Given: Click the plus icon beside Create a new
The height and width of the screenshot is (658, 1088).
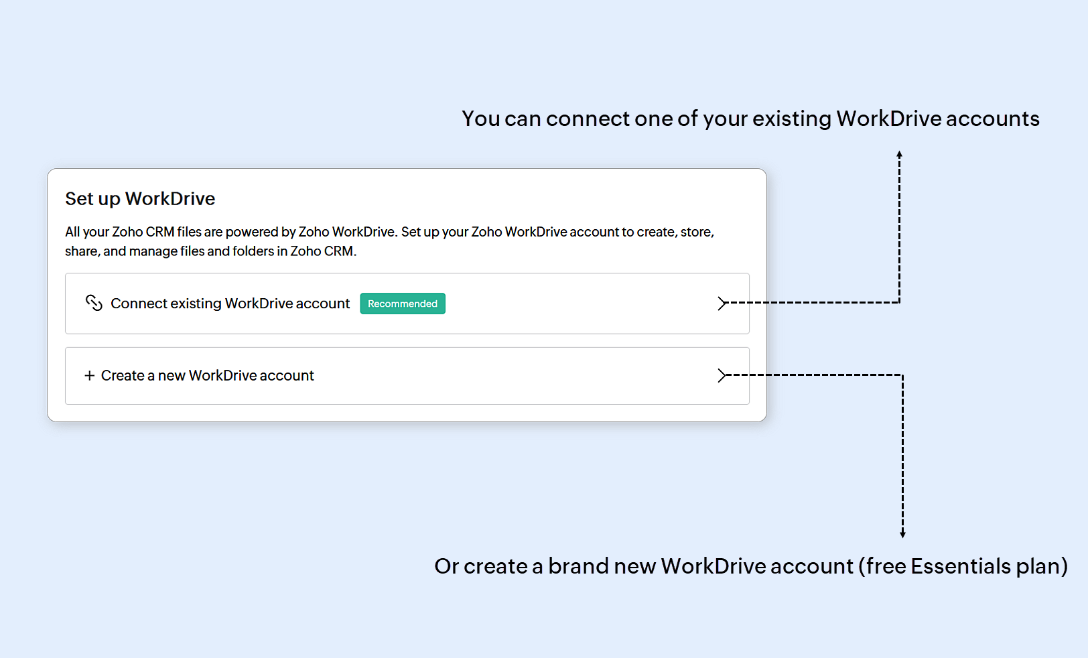Looking at the screenshot, I should point(89,376).
